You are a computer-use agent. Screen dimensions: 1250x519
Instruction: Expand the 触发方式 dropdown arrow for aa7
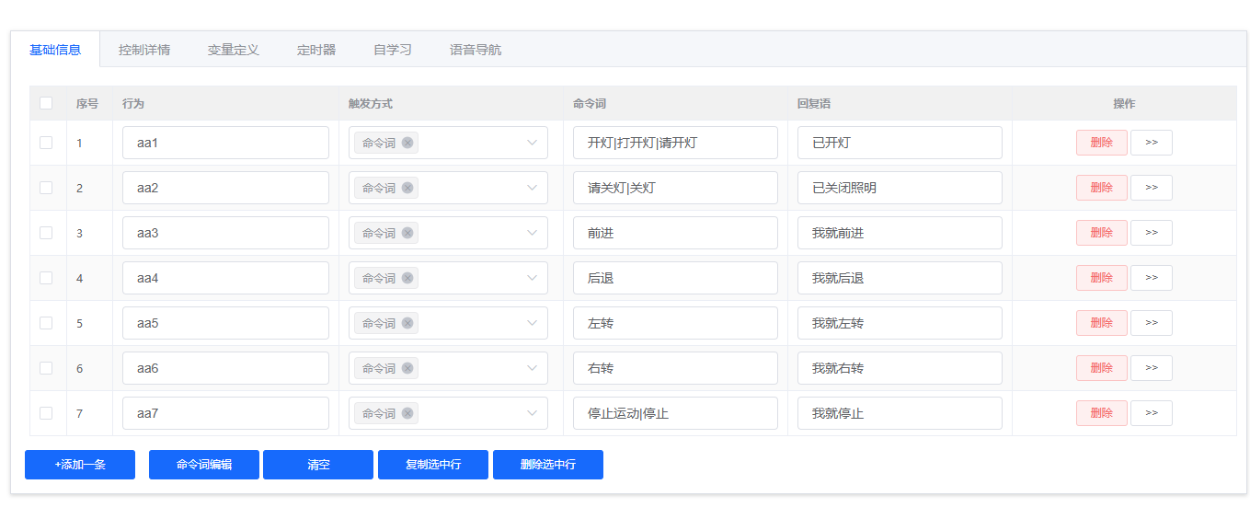pos(532,413)
